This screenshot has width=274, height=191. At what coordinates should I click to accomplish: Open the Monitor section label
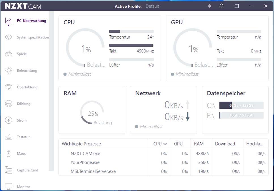[24, 187]
